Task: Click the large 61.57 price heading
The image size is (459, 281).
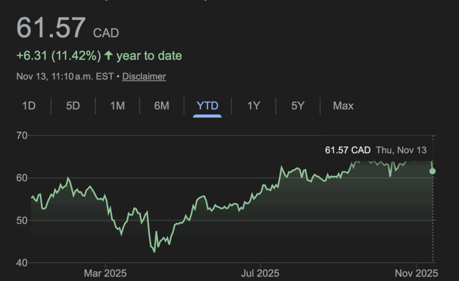Action: click(51, 27)
